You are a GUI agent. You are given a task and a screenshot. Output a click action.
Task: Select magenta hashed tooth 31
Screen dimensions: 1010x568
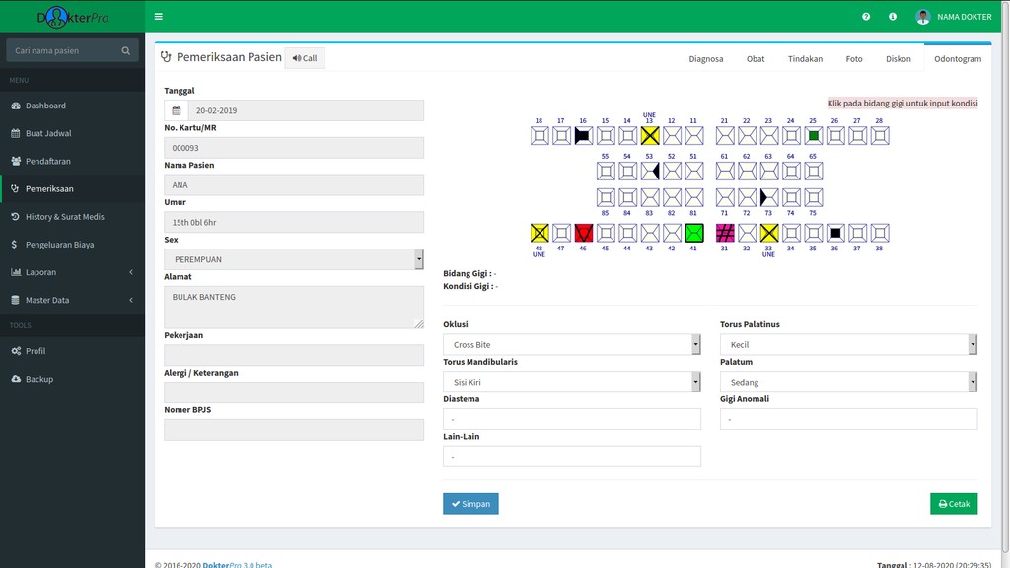[x=725, y=233]
